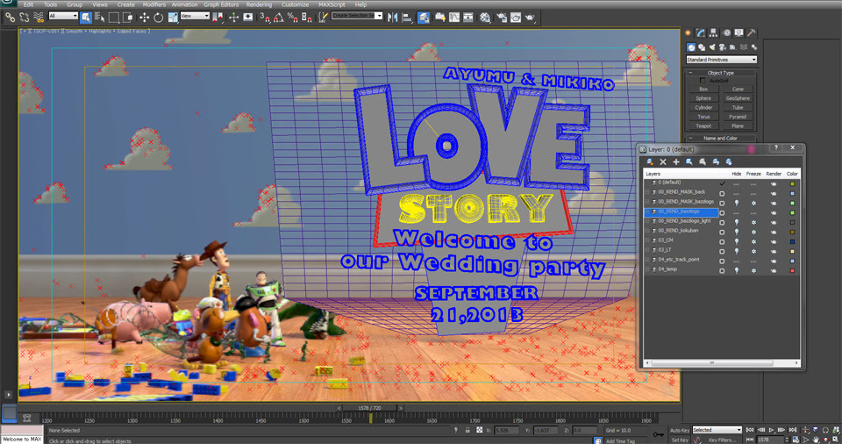Open the key mode Selected dropdown
This screenshot has height=444, width=842.
coord(717,429)
